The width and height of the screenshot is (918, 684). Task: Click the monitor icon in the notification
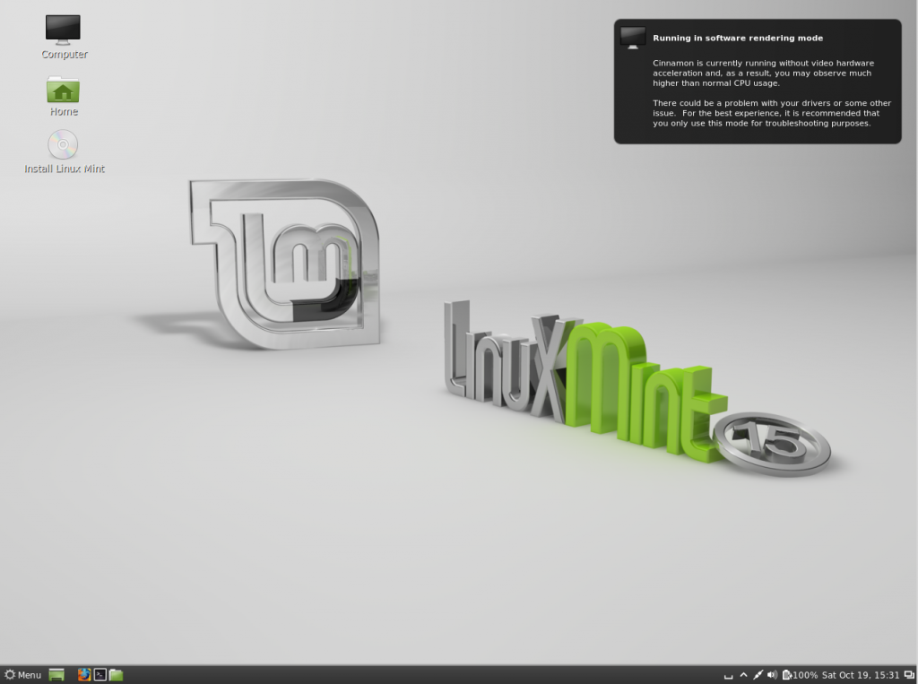[633, 38]
